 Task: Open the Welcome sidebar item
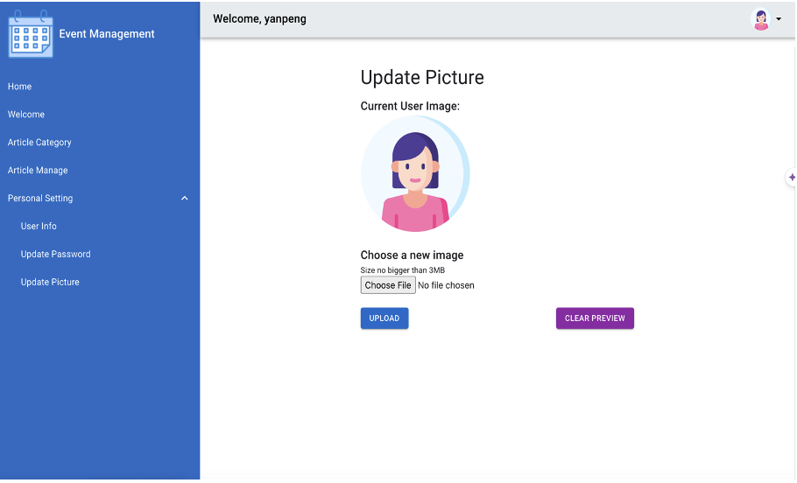[x=26, y=115]
